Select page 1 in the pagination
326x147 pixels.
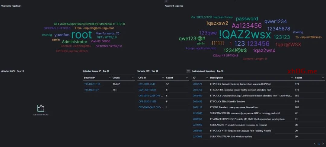coord(319,144)
